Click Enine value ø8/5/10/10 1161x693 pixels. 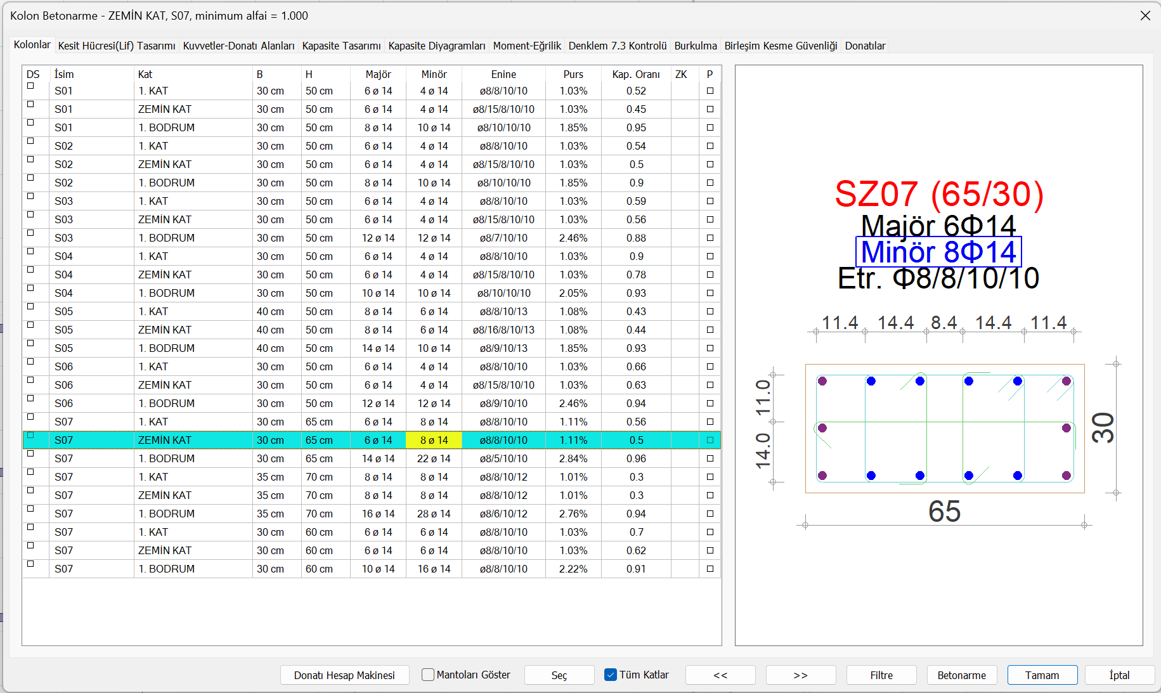pyautogui.click(x=503, y=458)
